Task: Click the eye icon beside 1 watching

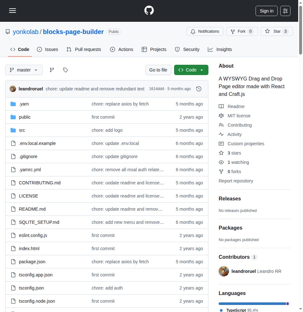Action: (x=221, y=162)
